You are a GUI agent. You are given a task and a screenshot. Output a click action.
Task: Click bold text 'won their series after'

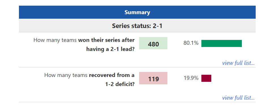click(106, 40)
